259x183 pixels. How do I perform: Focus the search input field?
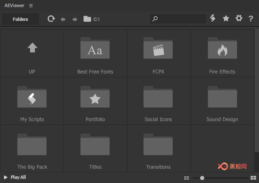coord(178,19)
